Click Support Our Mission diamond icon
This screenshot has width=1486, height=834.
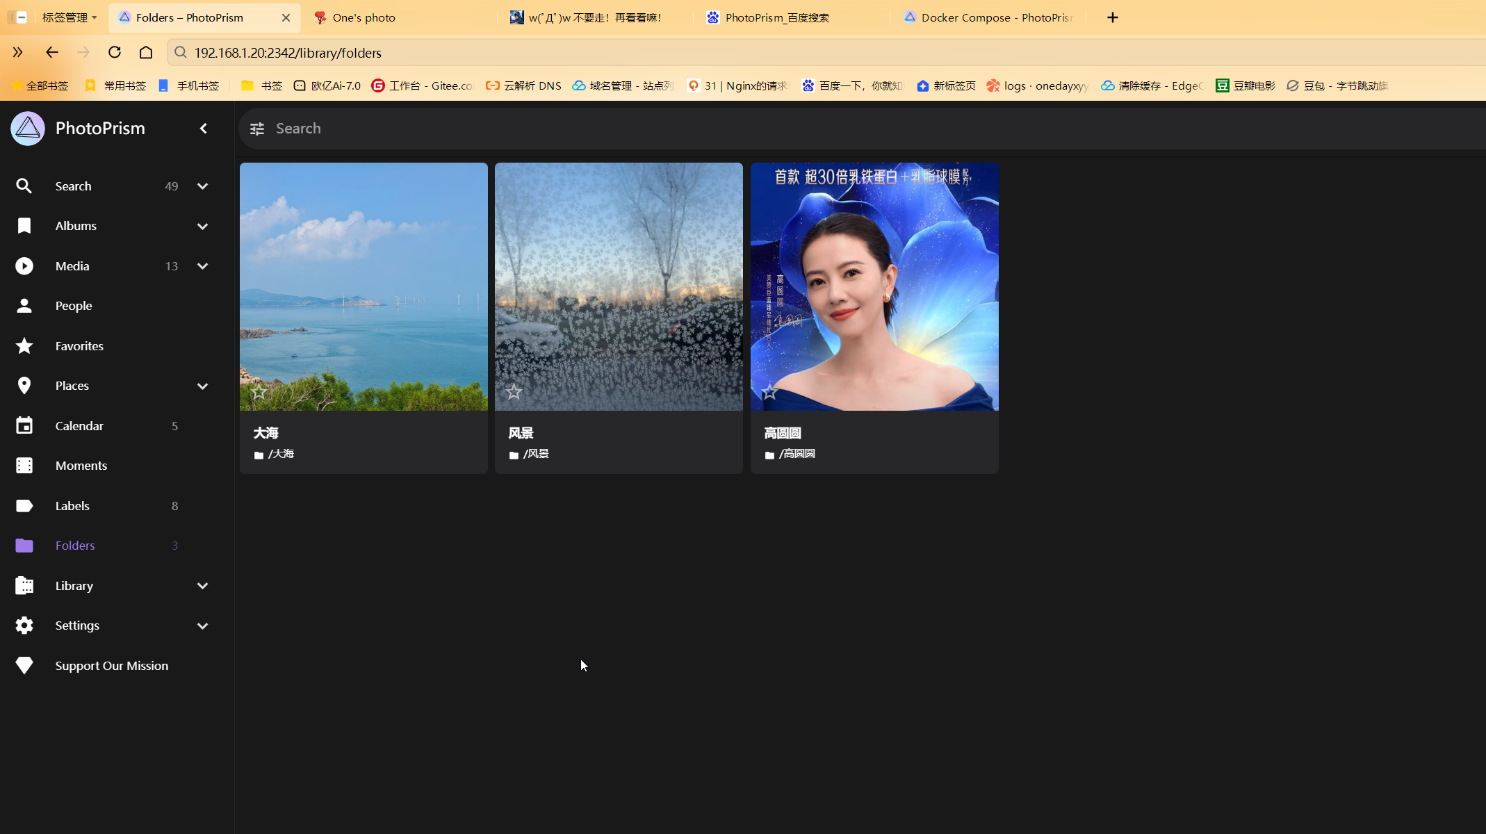24,666
